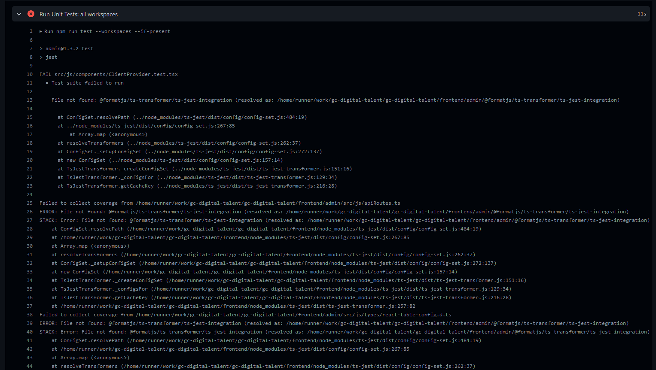Click the "> admin@1.3.2 test" log line
The width and height of the screenshot is (656, 370).
tap(67, 49)
